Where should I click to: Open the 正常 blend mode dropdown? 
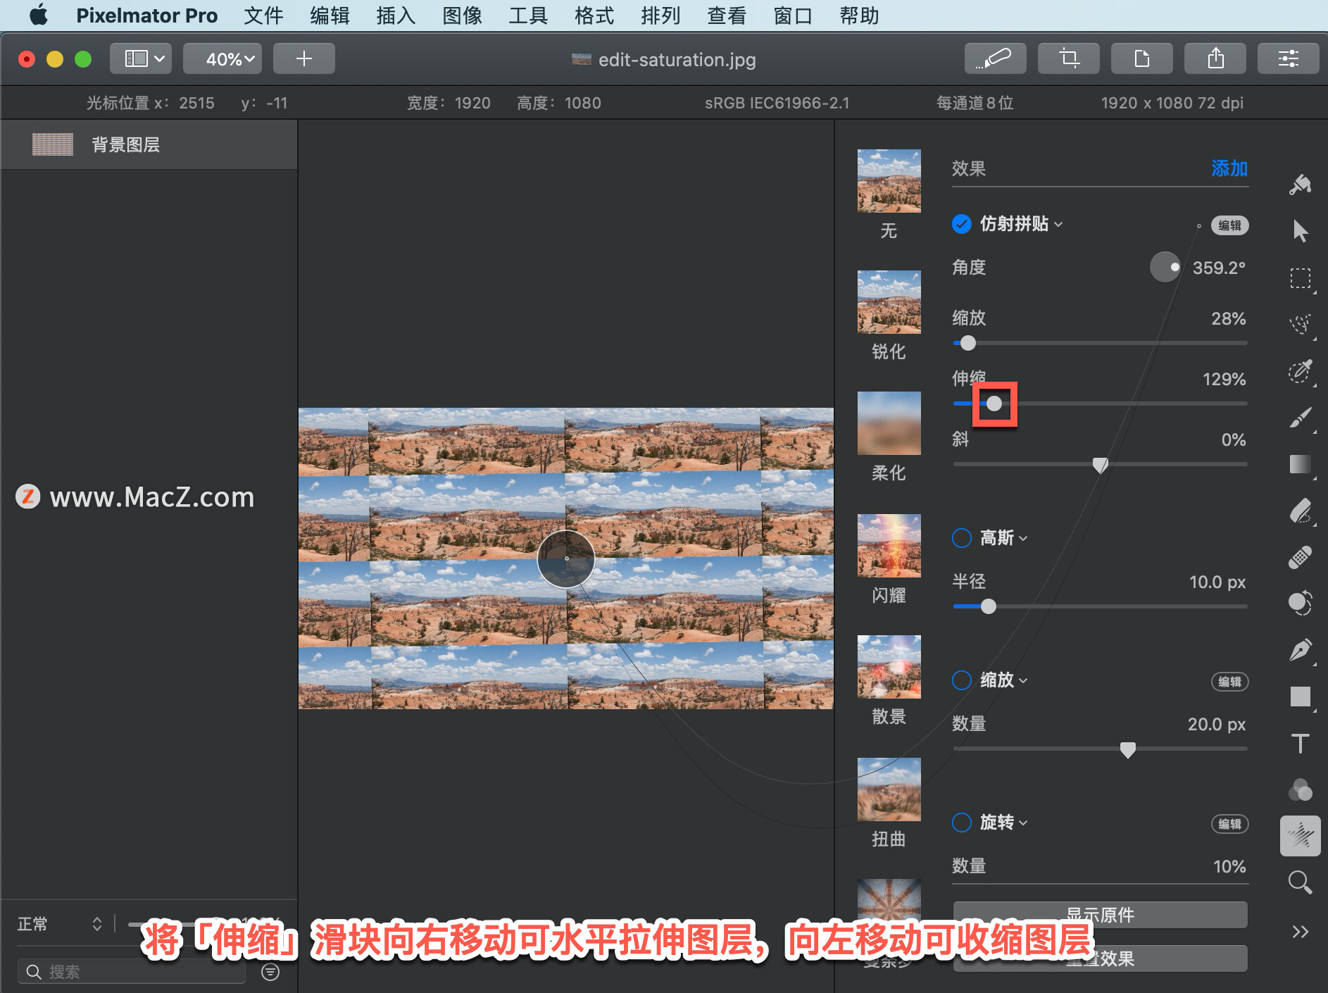[x=60, y=924]
